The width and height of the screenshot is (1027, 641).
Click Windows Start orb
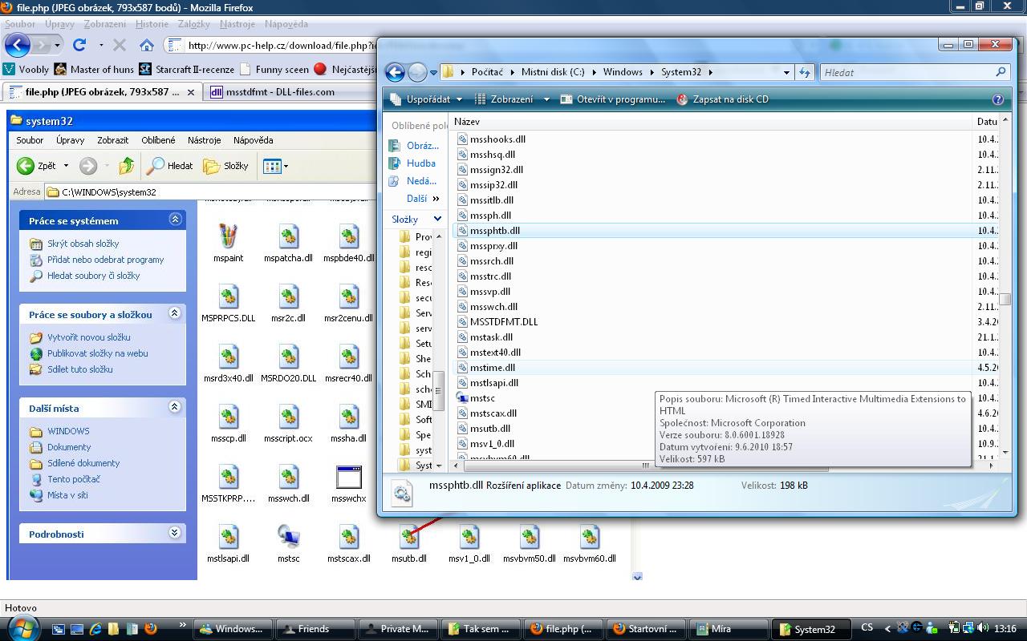tap(22, 627)
